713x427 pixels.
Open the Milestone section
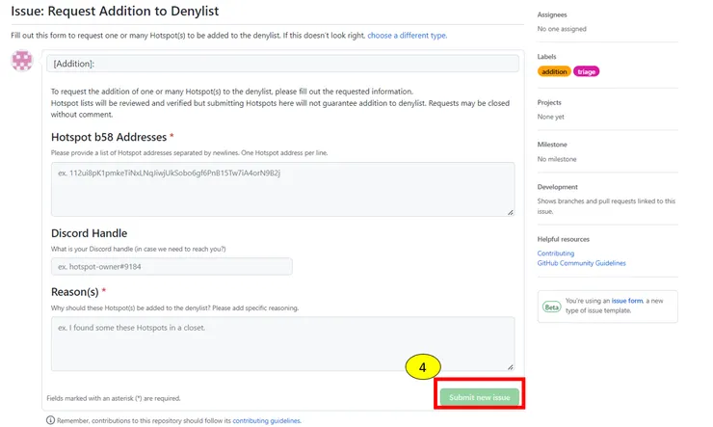pos(553,145)
